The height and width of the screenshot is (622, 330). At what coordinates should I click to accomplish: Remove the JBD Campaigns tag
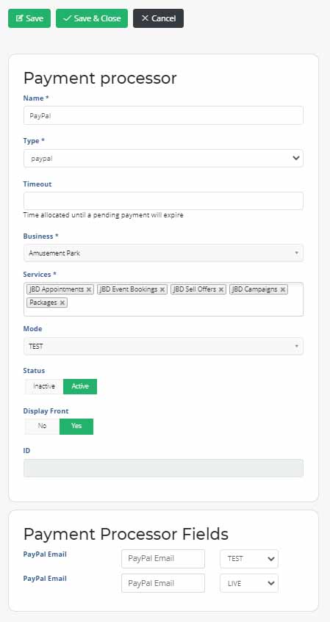[x=283, y=289]
